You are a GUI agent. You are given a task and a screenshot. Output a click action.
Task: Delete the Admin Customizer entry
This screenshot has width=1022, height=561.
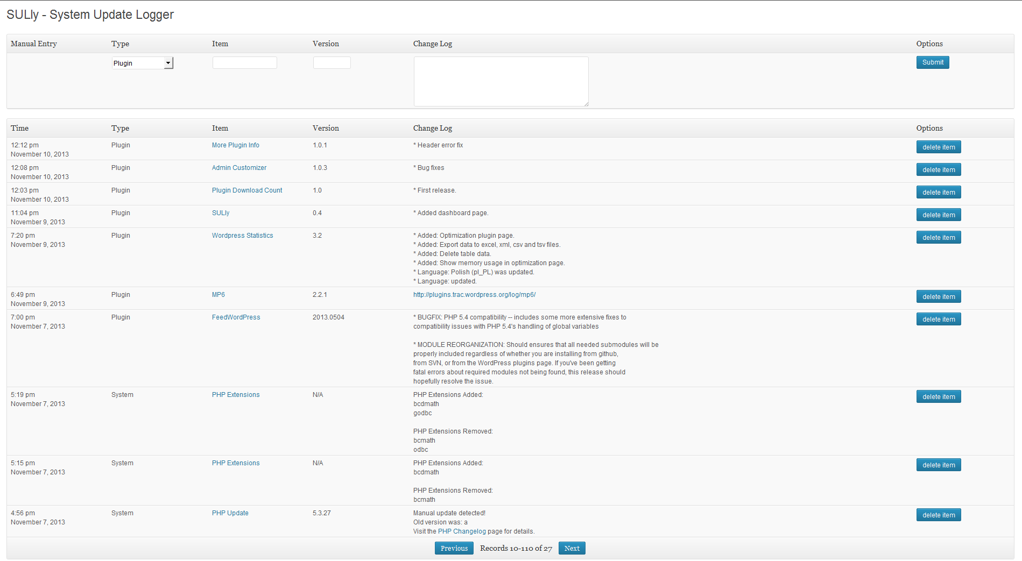939,170
